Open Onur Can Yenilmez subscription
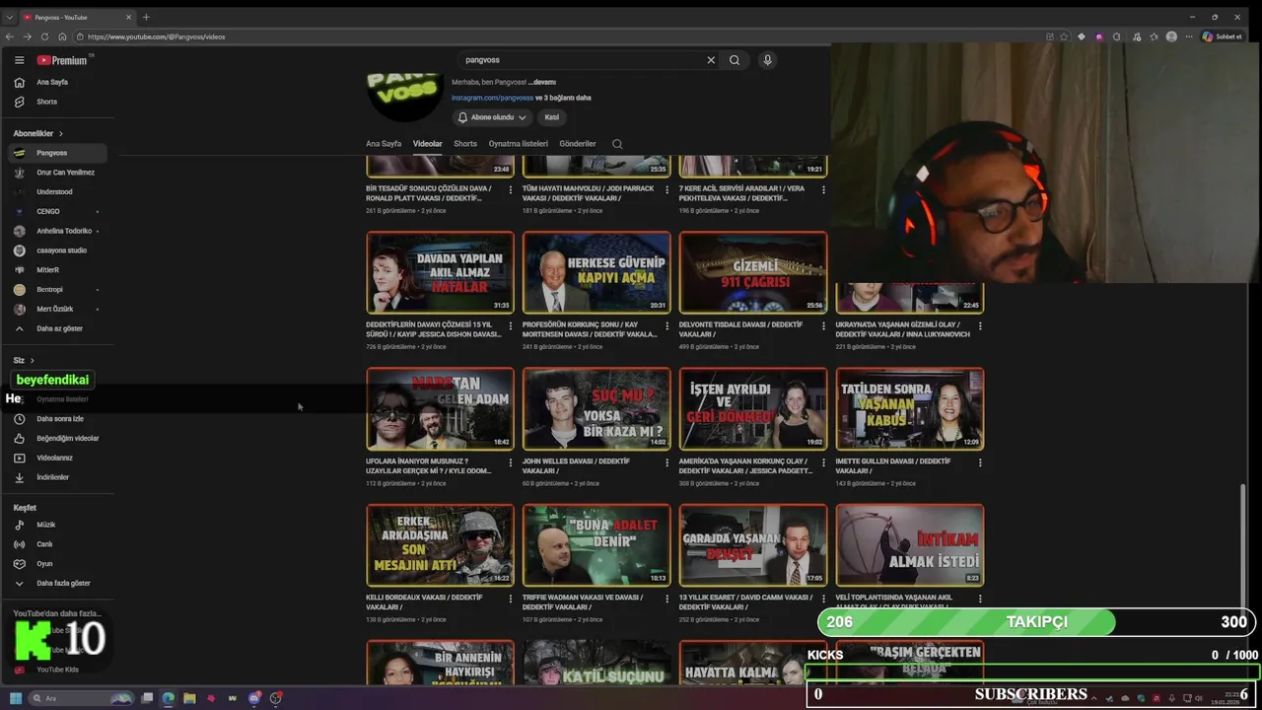Viewport: 1262px width, 710px height. tap(57, 173)
